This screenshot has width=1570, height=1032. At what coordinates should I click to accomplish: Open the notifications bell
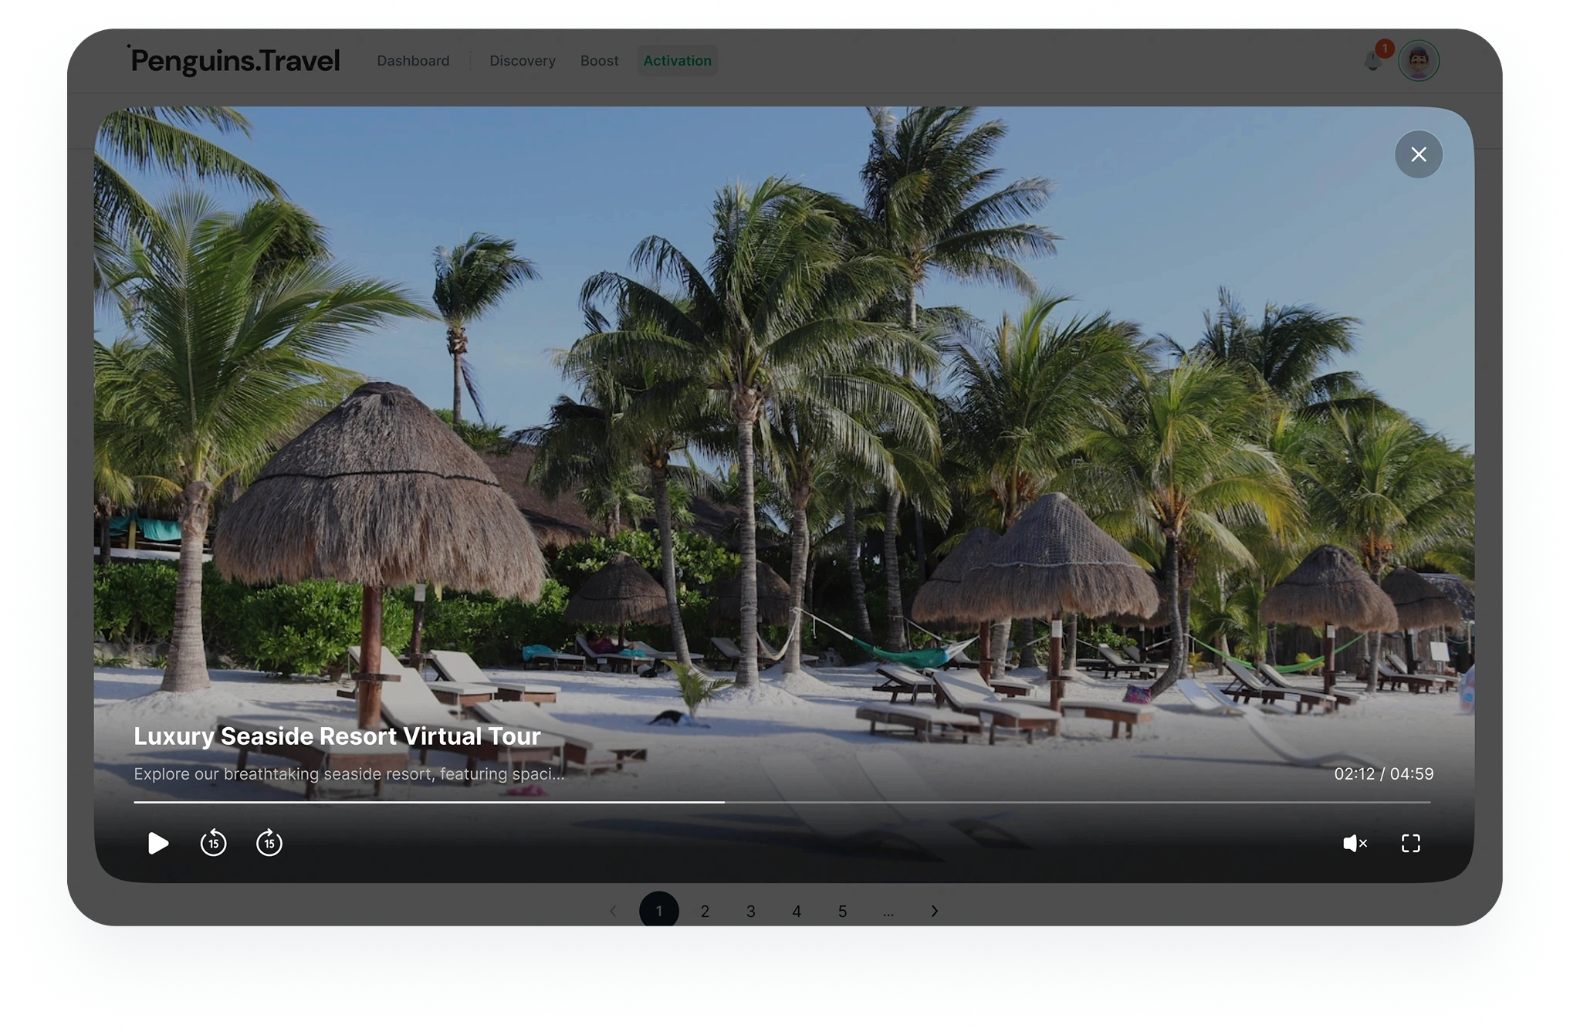click(x=1372, y=61)
